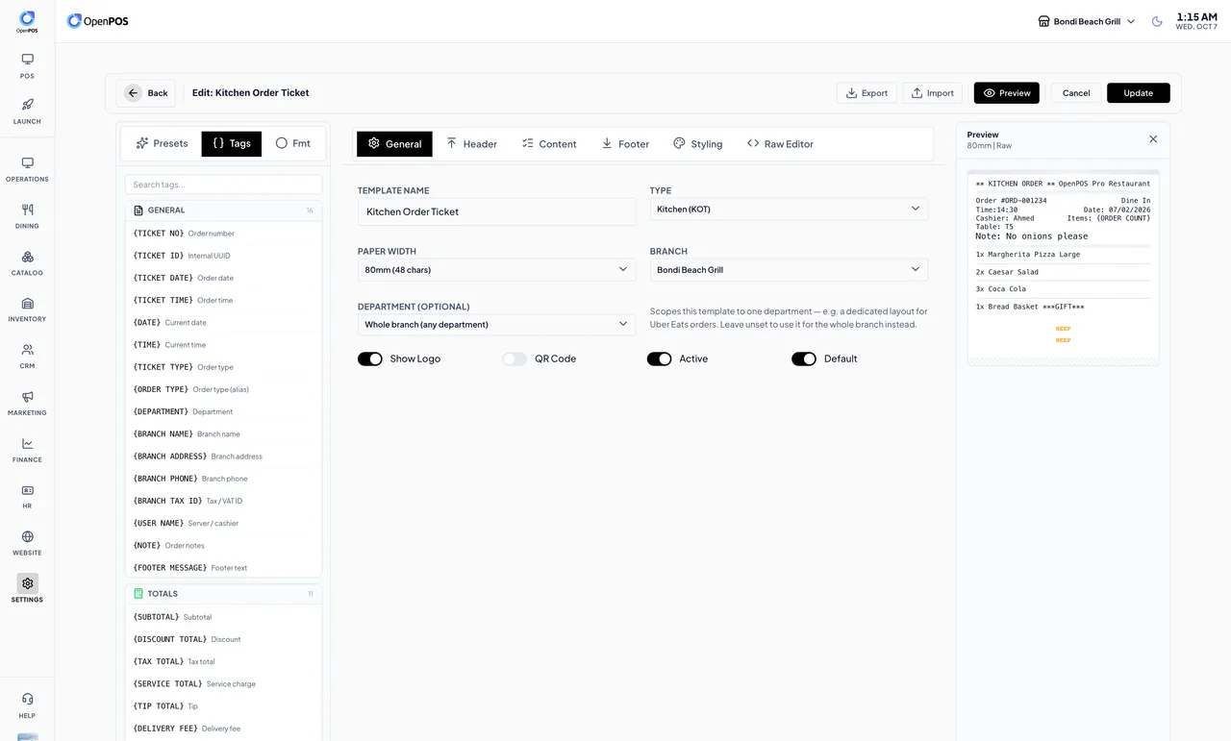The height and width of the screenshot is (741, 1231).
Task: Click the OpenPOS logo in header
Action: pyautogui.click(x=97, y=21)
